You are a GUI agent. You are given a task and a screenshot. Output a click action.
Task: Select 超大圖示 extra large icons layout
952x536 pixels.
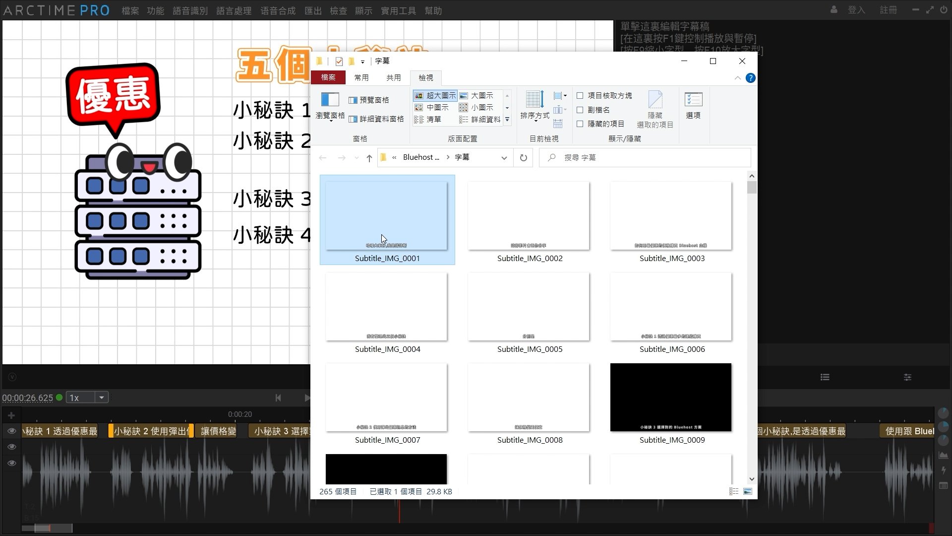(435, 95)
